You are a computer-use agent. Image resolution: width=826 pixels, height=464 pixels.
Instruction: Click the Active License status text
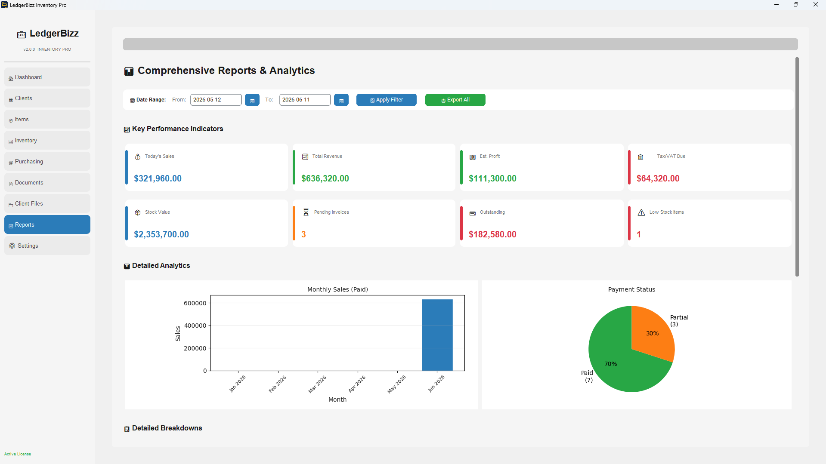tap(18, 454)
